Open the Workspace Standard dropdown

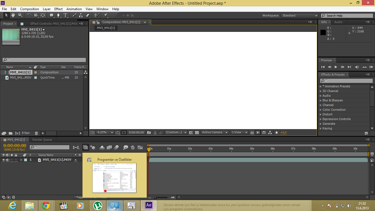[300, 16]
